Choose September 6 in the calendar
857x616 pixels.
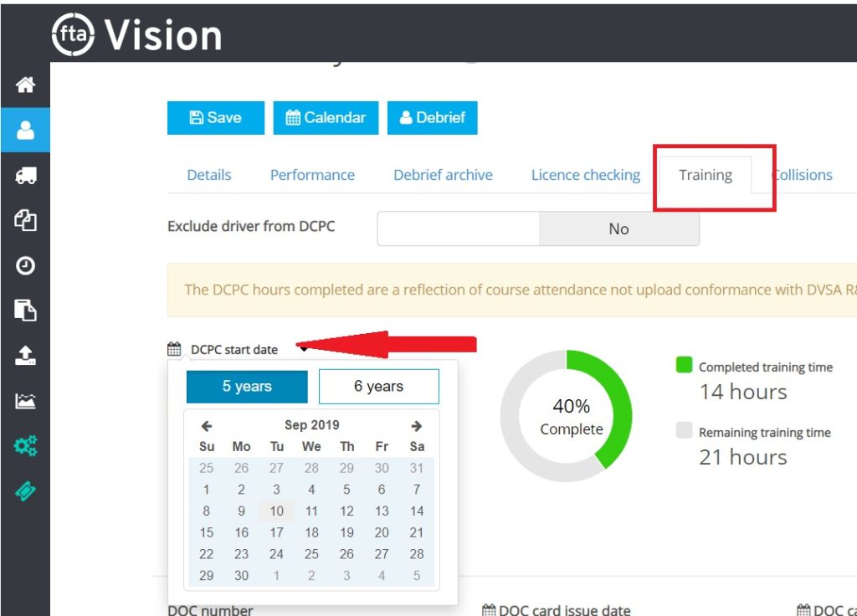click(382, 490)
